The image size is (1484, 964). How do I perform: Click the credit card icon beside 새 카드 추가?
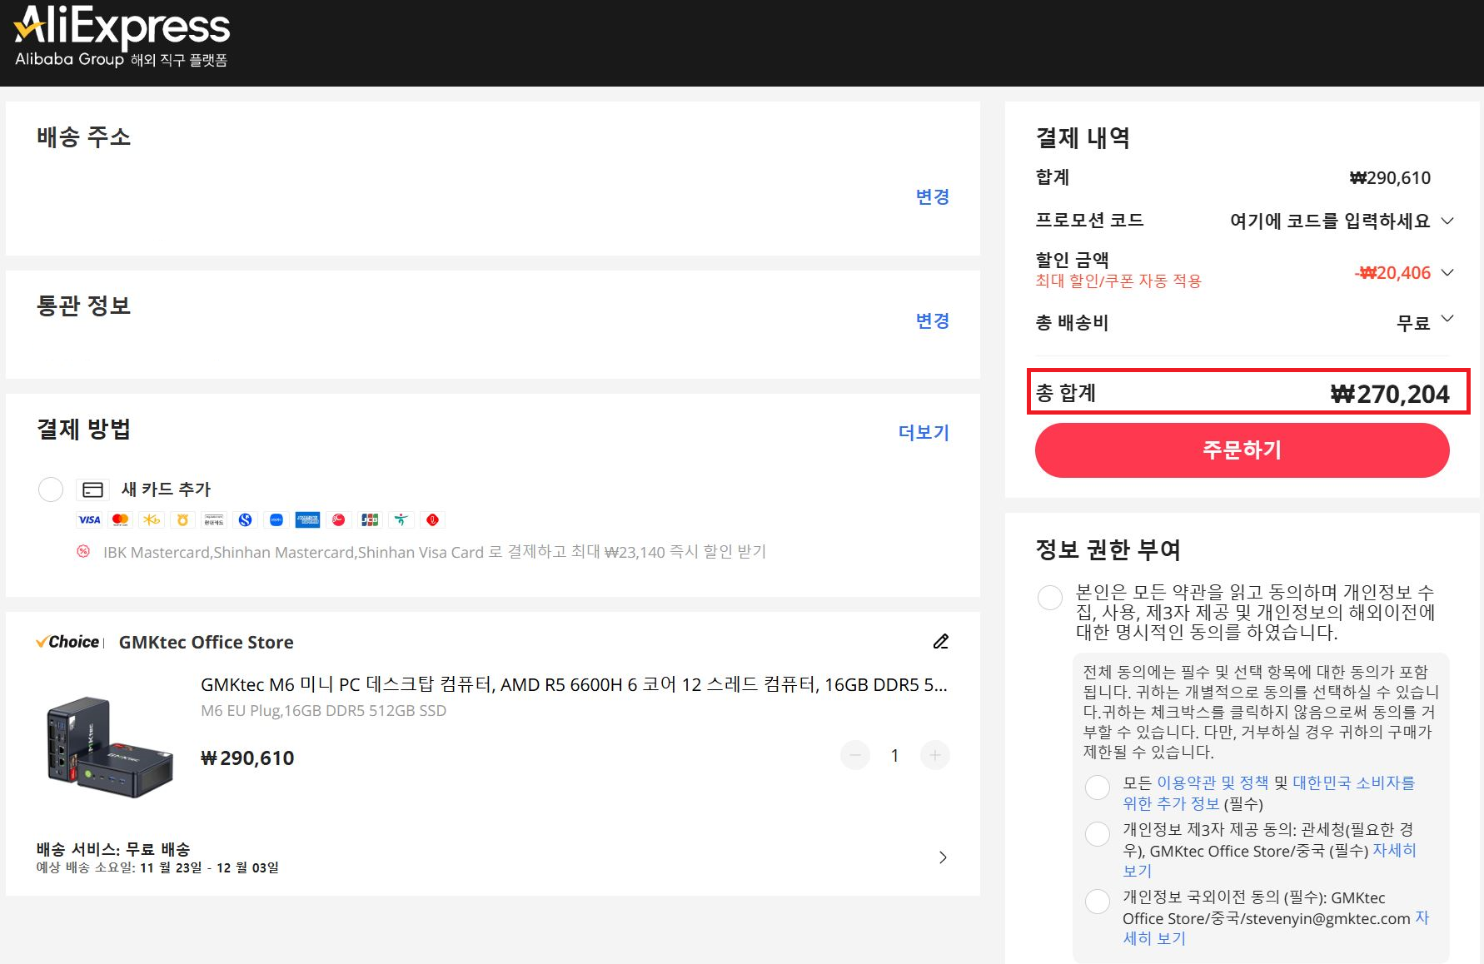tap(92, 489)
